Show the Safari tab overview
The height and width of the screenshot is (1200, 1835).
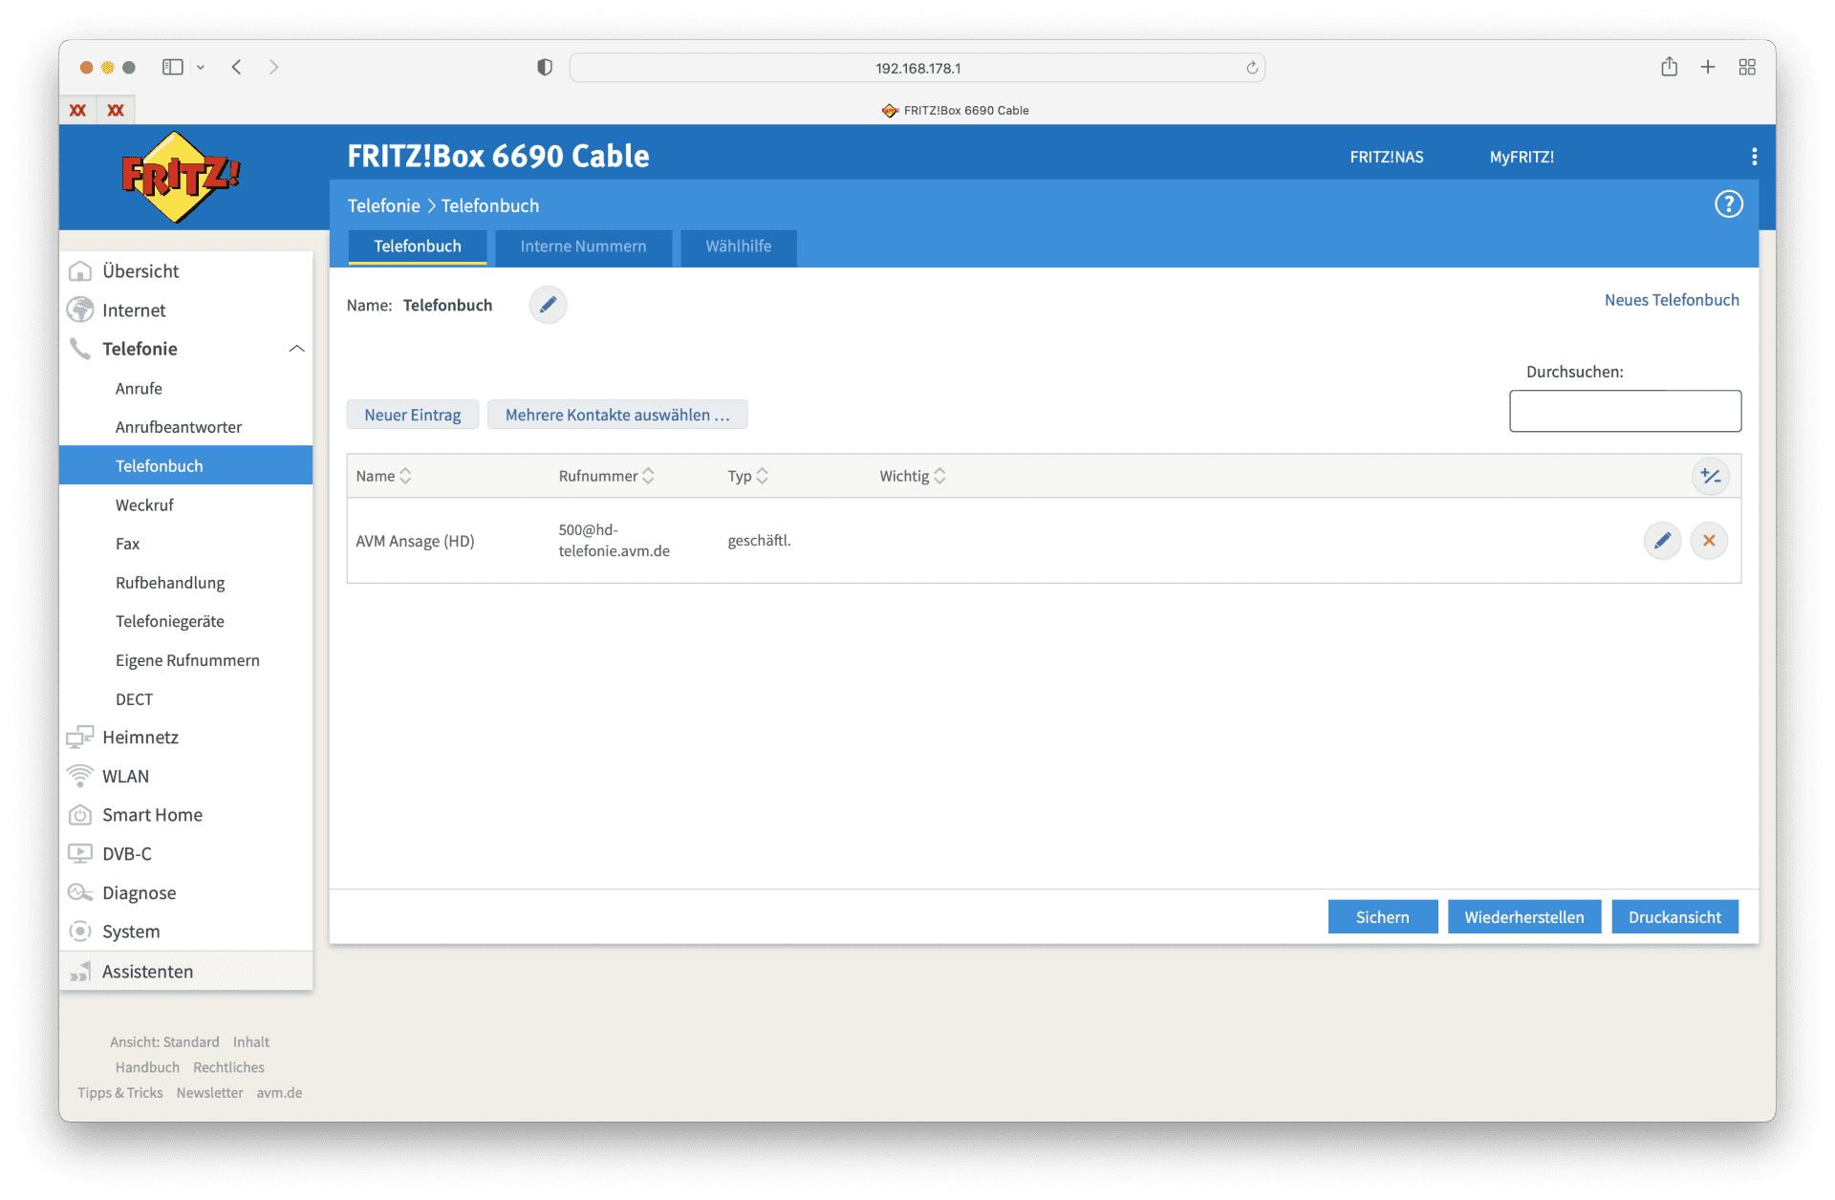[x=1747, y=67]
